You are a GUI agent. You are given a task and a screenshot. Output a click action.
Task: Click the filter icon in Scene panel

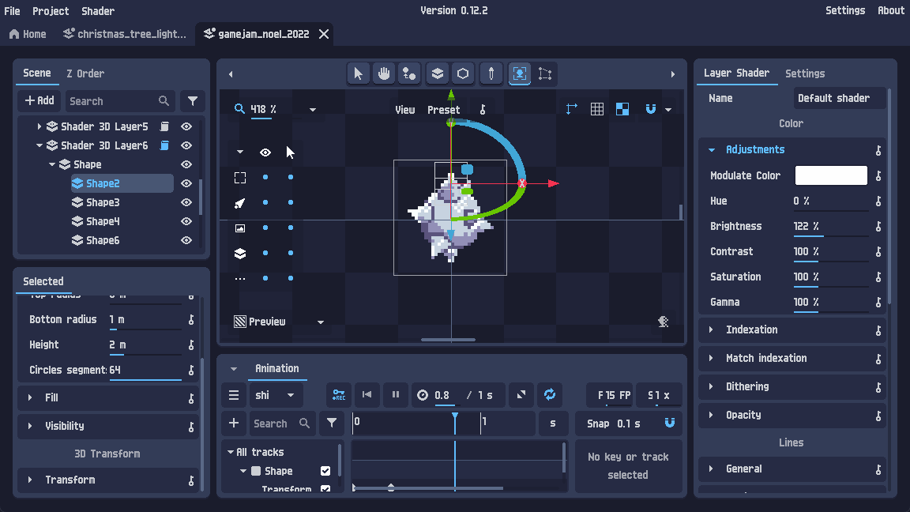(x=193, y=101)
